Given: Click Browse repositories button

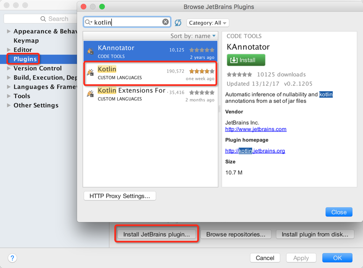Looking at the screenshot, I should point(236,234).
